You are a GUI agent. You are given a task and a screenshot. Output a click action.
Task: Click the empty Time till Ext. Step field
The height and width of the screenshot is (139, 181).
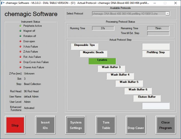coord(158,33)
